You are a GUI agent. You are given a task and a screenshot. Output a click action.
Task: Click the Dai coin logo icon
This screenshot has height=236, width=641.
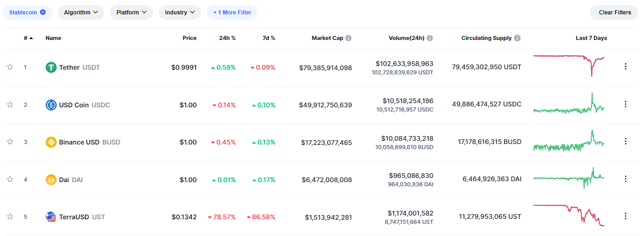click(x=51, y=180)
